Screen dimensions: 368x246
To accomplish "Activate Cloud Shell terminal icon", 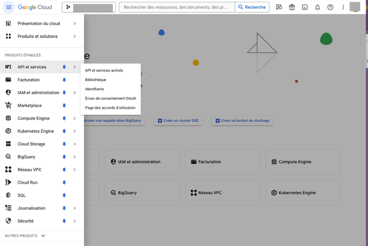I will pos(305,7).
